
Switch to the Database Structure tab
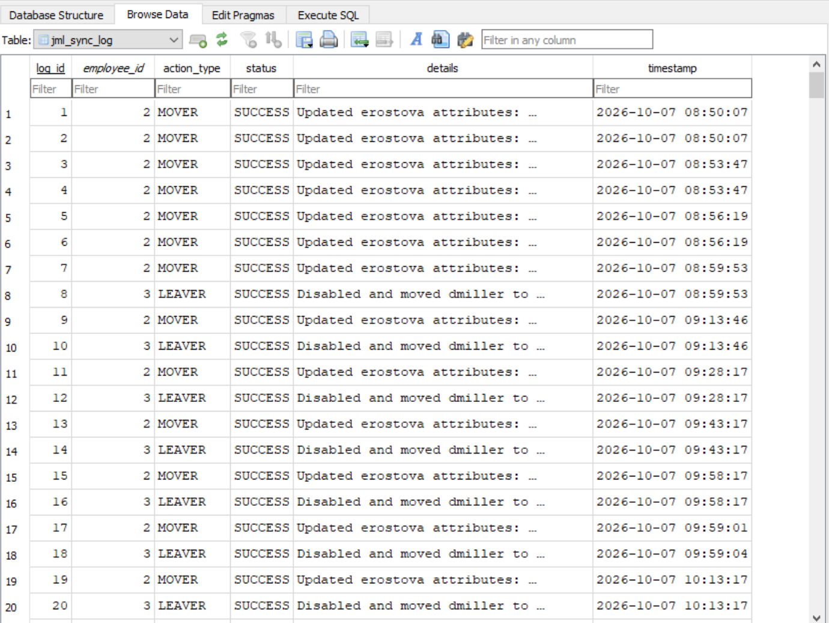tap(56, 15)
